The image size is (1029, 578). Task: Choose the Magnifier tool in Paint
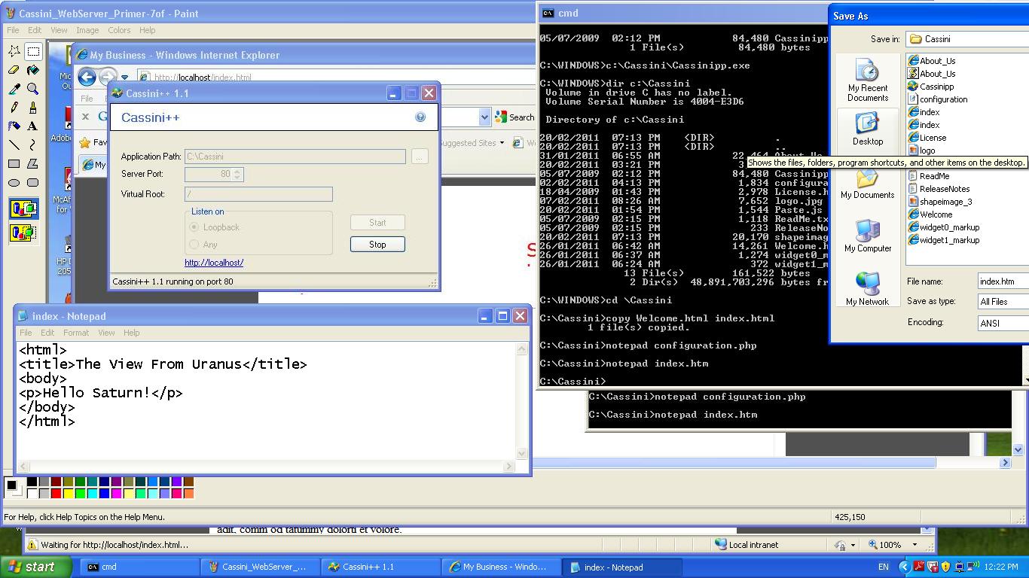click(32, 89)
